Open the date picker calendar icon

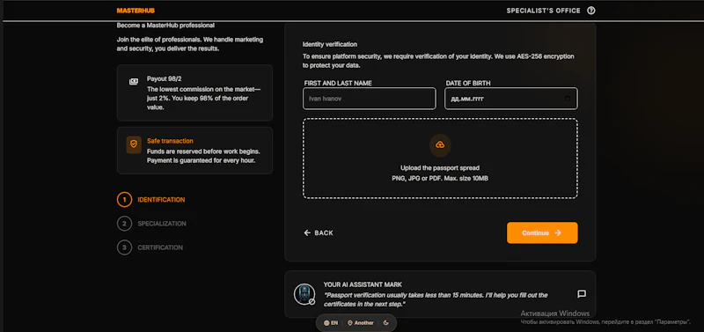click(x=568, y=99)
